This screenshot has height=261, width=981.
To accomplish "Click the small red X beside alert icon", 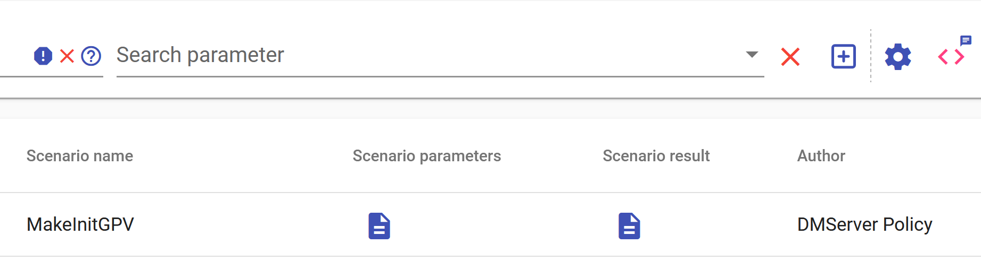I will tap(67, 56).
